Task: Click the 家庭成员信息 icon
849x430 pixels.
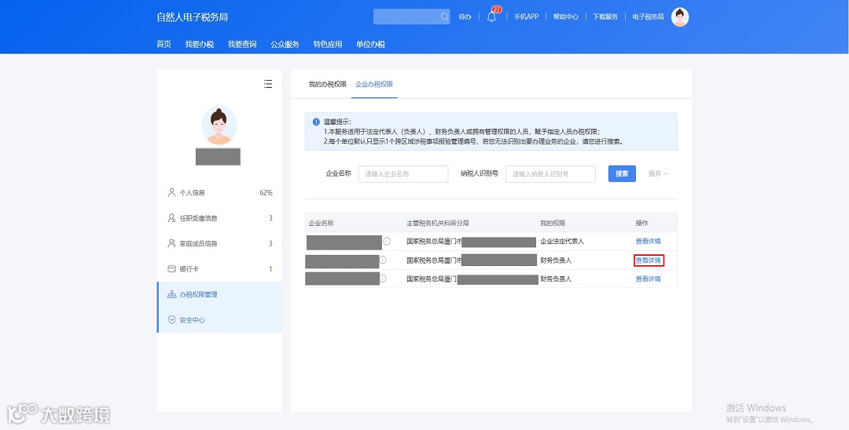Action: click(171, 243)
